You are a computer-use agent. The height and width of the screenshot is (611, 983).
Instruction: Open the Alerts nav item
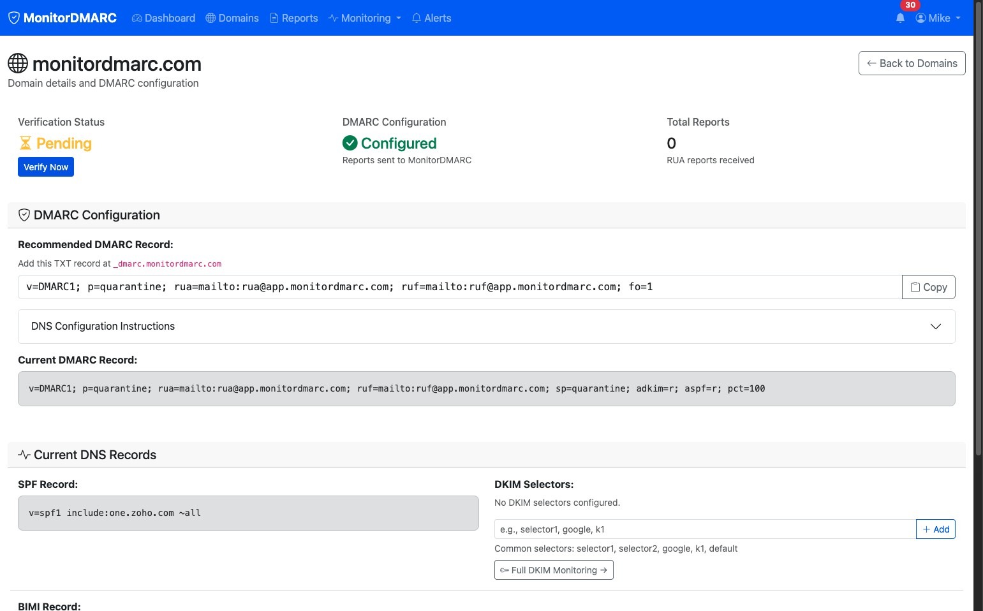point(431,18)
